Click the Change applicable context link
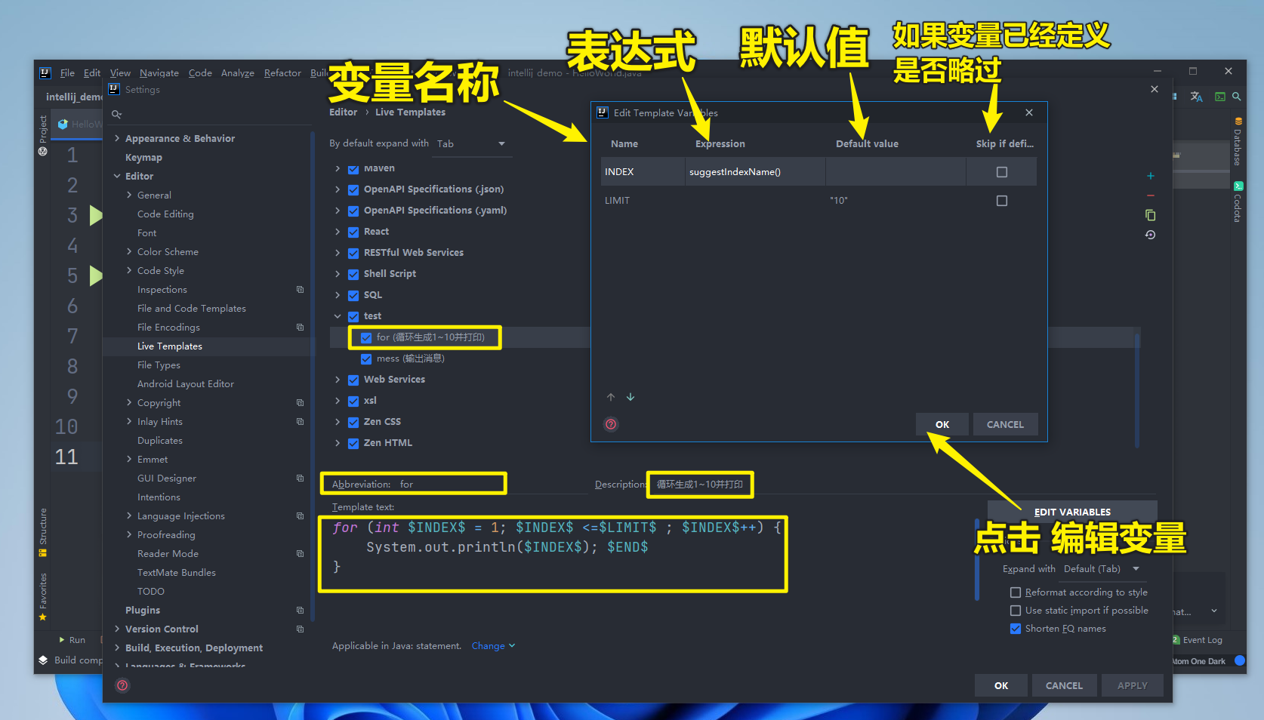This screenshot has height=720, width=1264. [493, 646]
